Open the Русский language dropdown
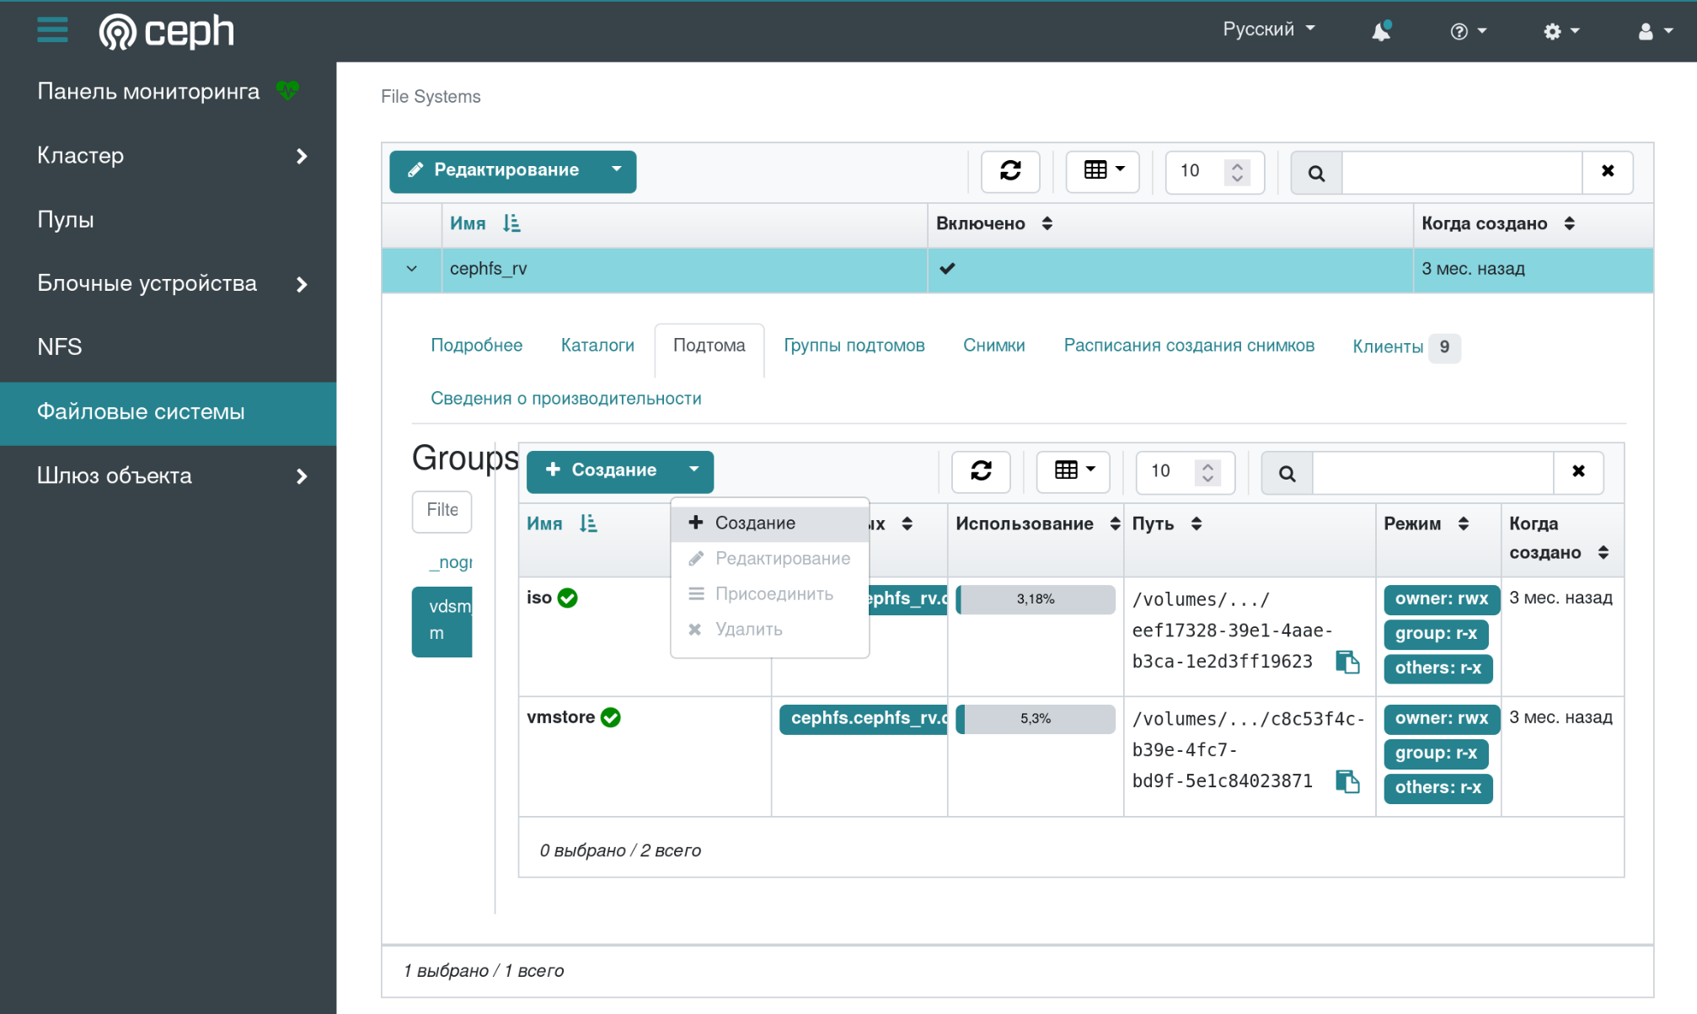The image size is (1697, 1014). (x=1268, y=30)
